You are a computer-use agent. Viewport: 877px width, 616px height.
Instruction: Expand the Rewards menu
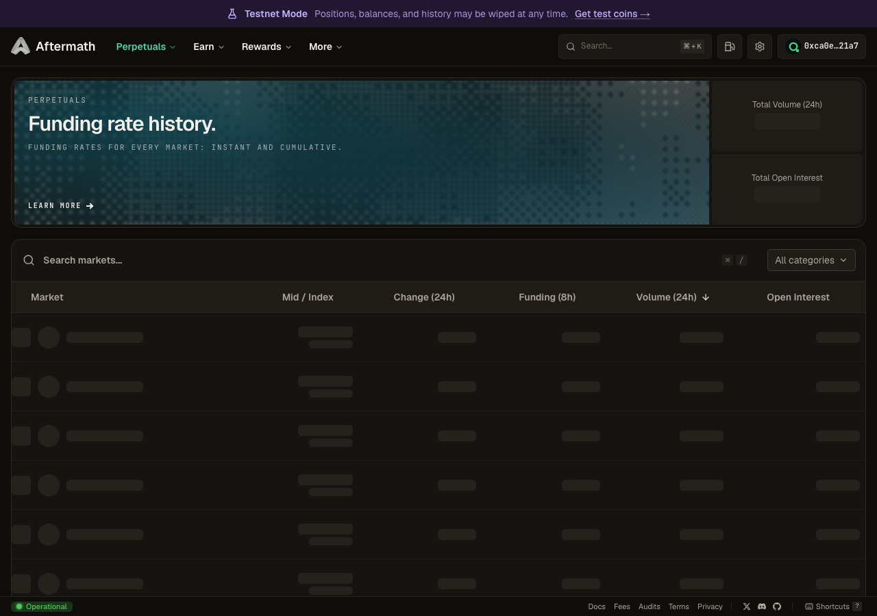click(x=267, y=47)
